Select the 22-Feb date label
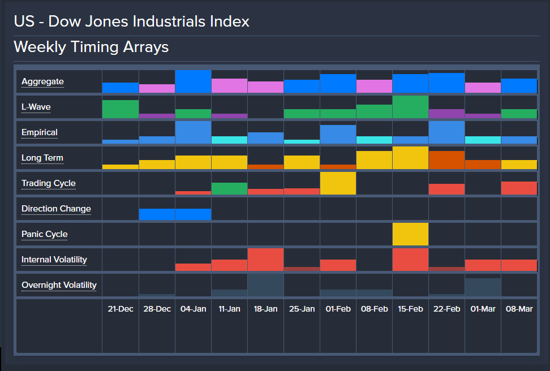The width and height of the screenshot is (550, 371). click(x=446, y=309)
